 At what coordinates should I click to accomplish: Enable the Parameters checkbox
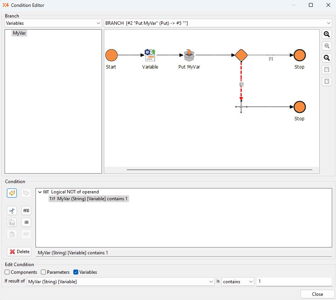click(44, 272)
